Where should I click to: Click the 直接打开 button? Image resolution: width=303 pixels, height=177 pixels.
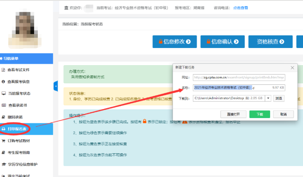[x=234, y=114]
